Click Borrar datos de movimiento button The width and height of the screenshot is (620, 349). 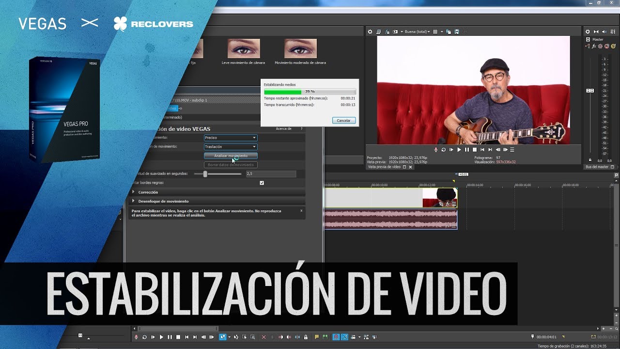click(231, 165)
